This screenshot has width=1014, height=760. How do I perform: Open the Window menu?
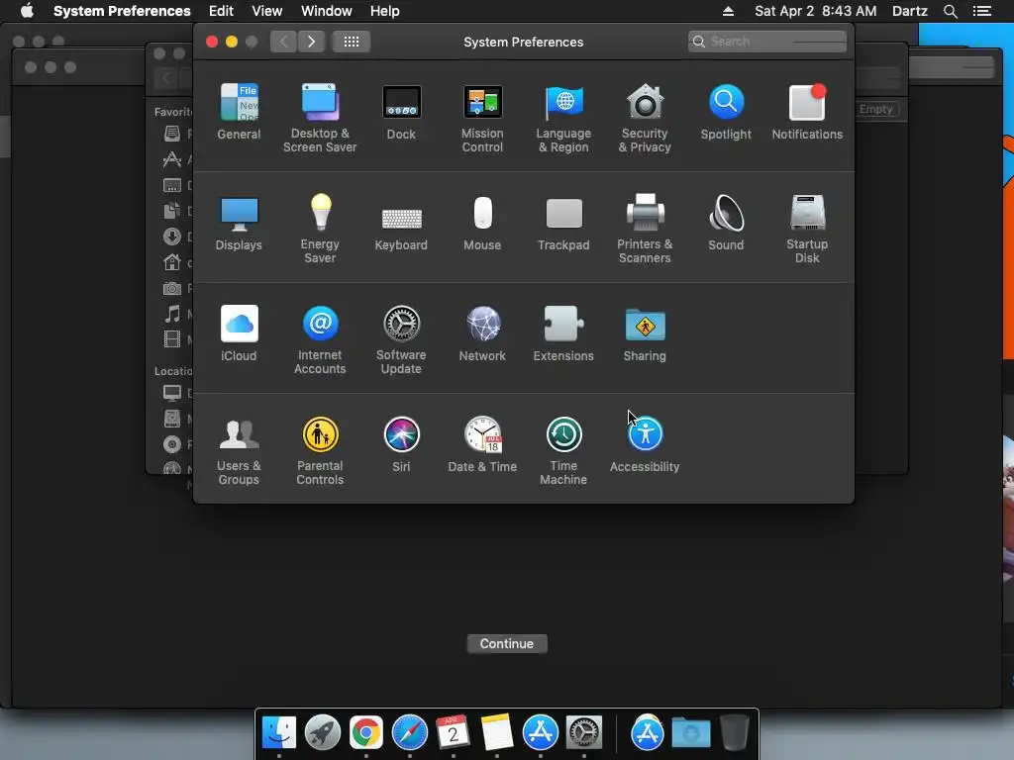tap(327, 11)
